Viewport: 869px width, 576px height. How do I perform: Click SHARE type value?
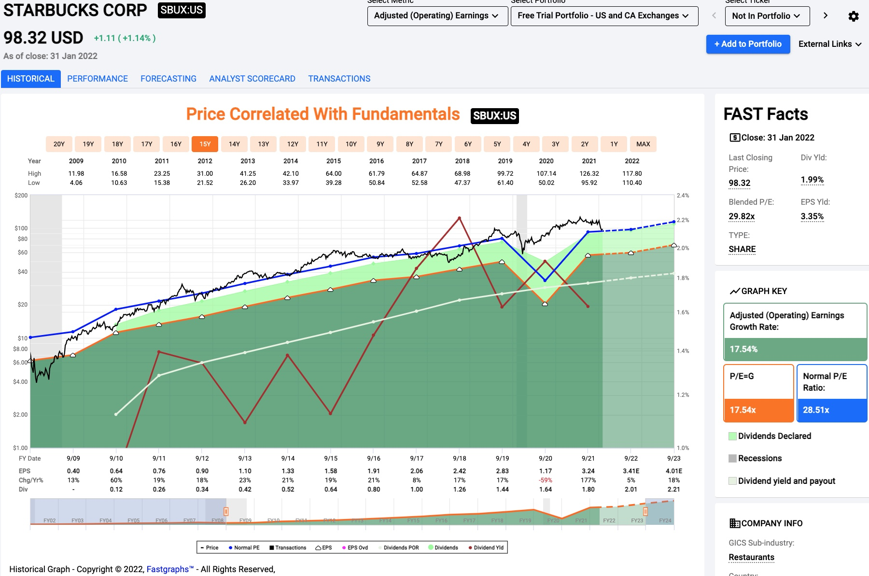tap(742, 249)
